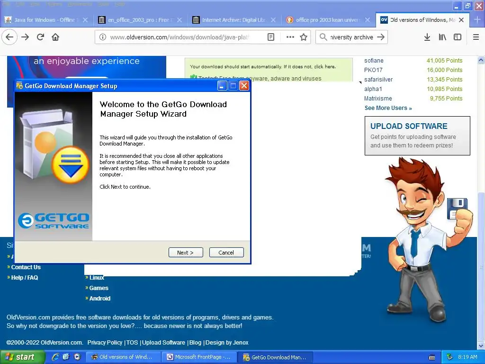The height and width of the screenshot is (364, 485).
Task: Click the search magnifier icon
Action: tap(323, 37)
